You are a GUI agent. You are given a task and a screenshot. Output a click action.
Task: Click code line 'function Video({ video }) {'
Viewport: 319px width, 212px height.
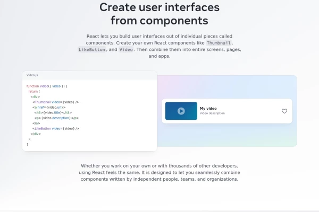47,86
